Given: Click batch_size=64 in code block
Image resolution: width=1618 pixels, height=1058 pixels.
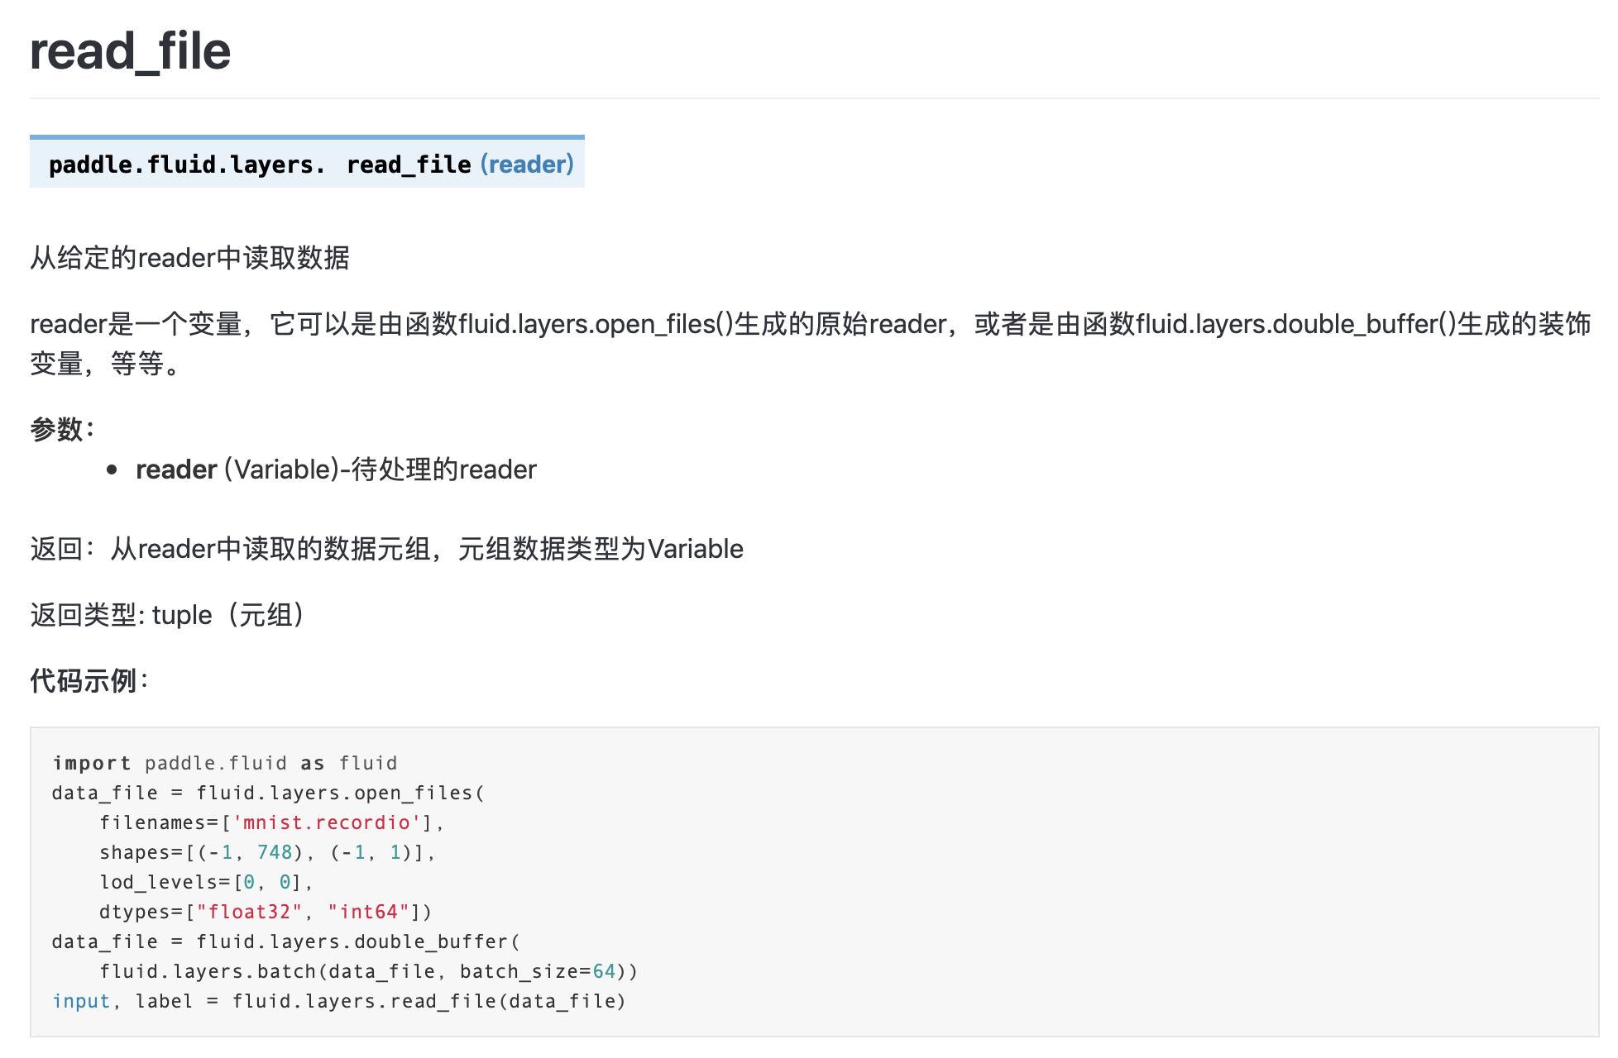Looking at the screenshot, I should coord(538,971).
